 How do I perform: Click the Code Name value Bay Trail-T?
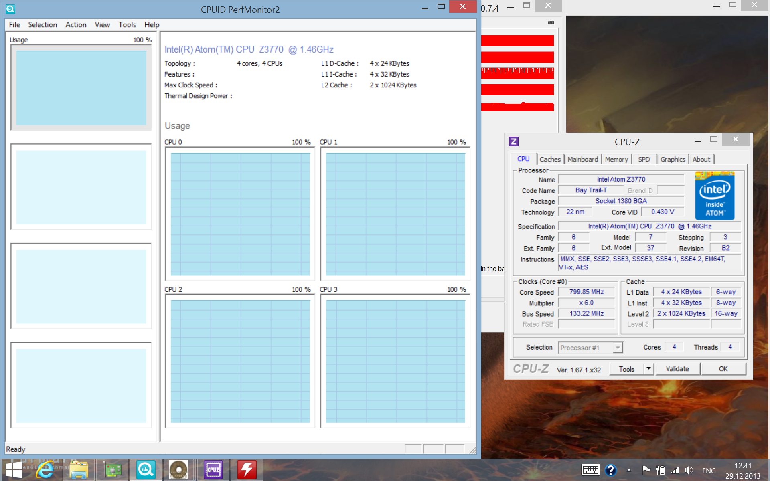pos(591,190)
